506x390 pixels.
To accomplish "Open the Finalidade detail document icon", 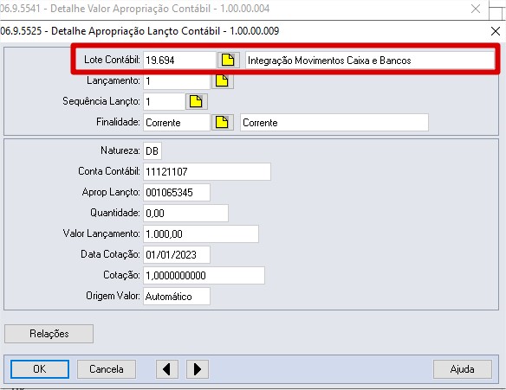I will tap(223, 123).
